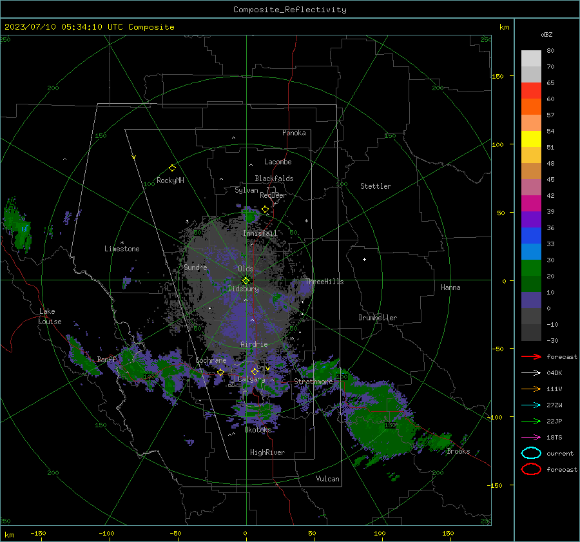Click the Calgary city label
The image size is (580, 542).
[251, 379]
